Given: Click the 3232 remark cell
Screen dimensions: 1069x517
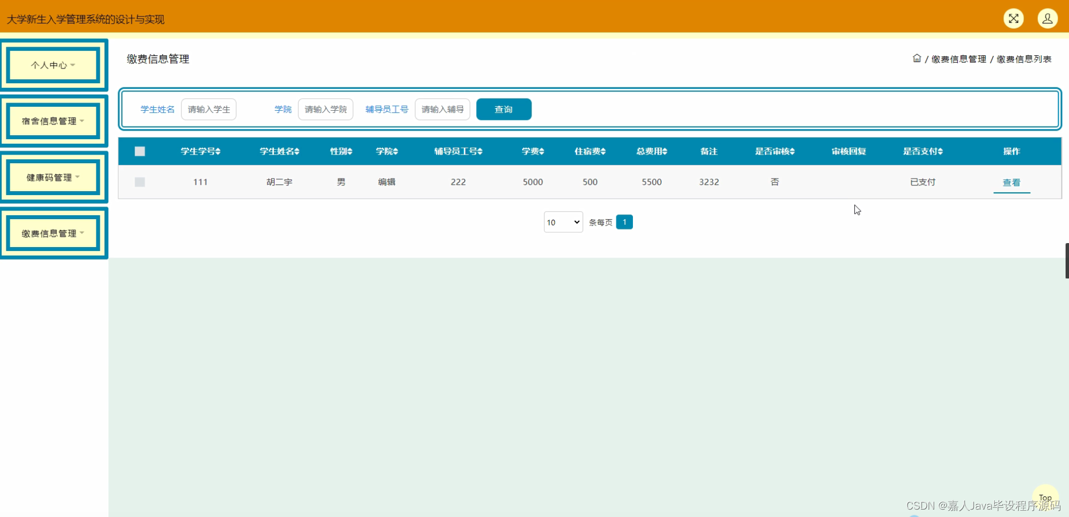Looking at the screenshot, I should click(709, 182).
